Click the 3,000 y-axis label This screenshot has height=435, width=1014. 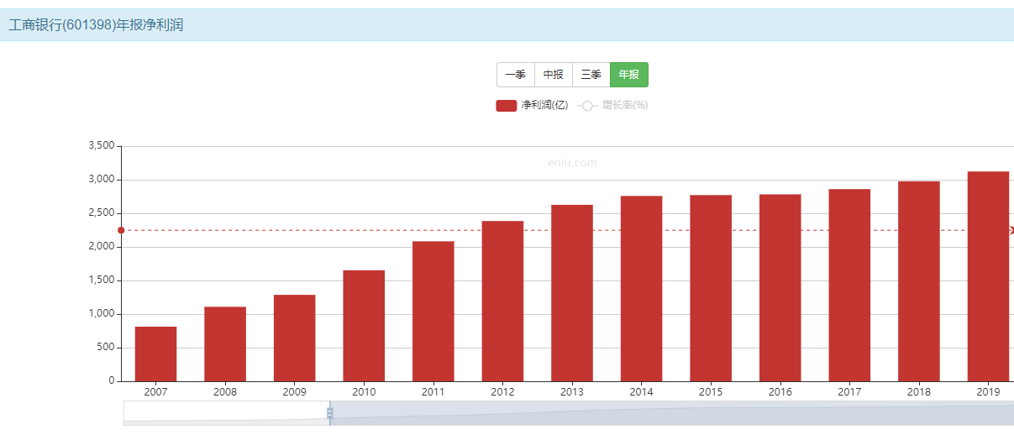click(101, 180)
